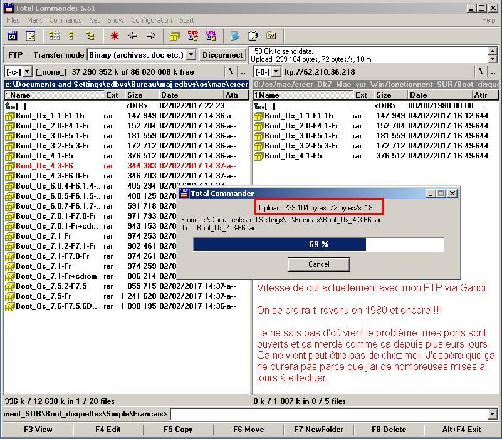Open the command line history dropdown
This screenshot has width=502, height=439.
(492, 414)
